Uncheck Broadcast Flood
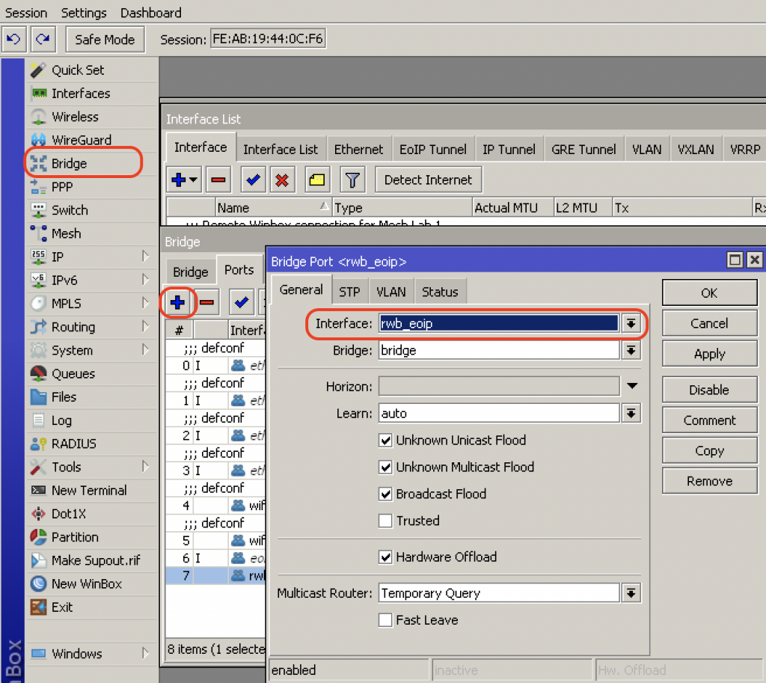This screenshot has width=766, height=683. pos(385,494)
